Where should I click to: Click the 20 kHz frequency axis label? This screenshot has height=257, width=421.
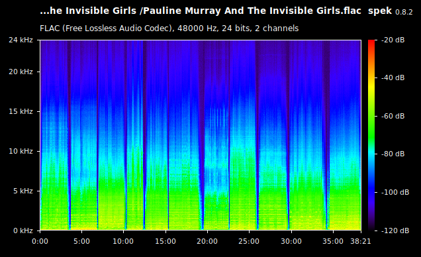coord(21,72)
